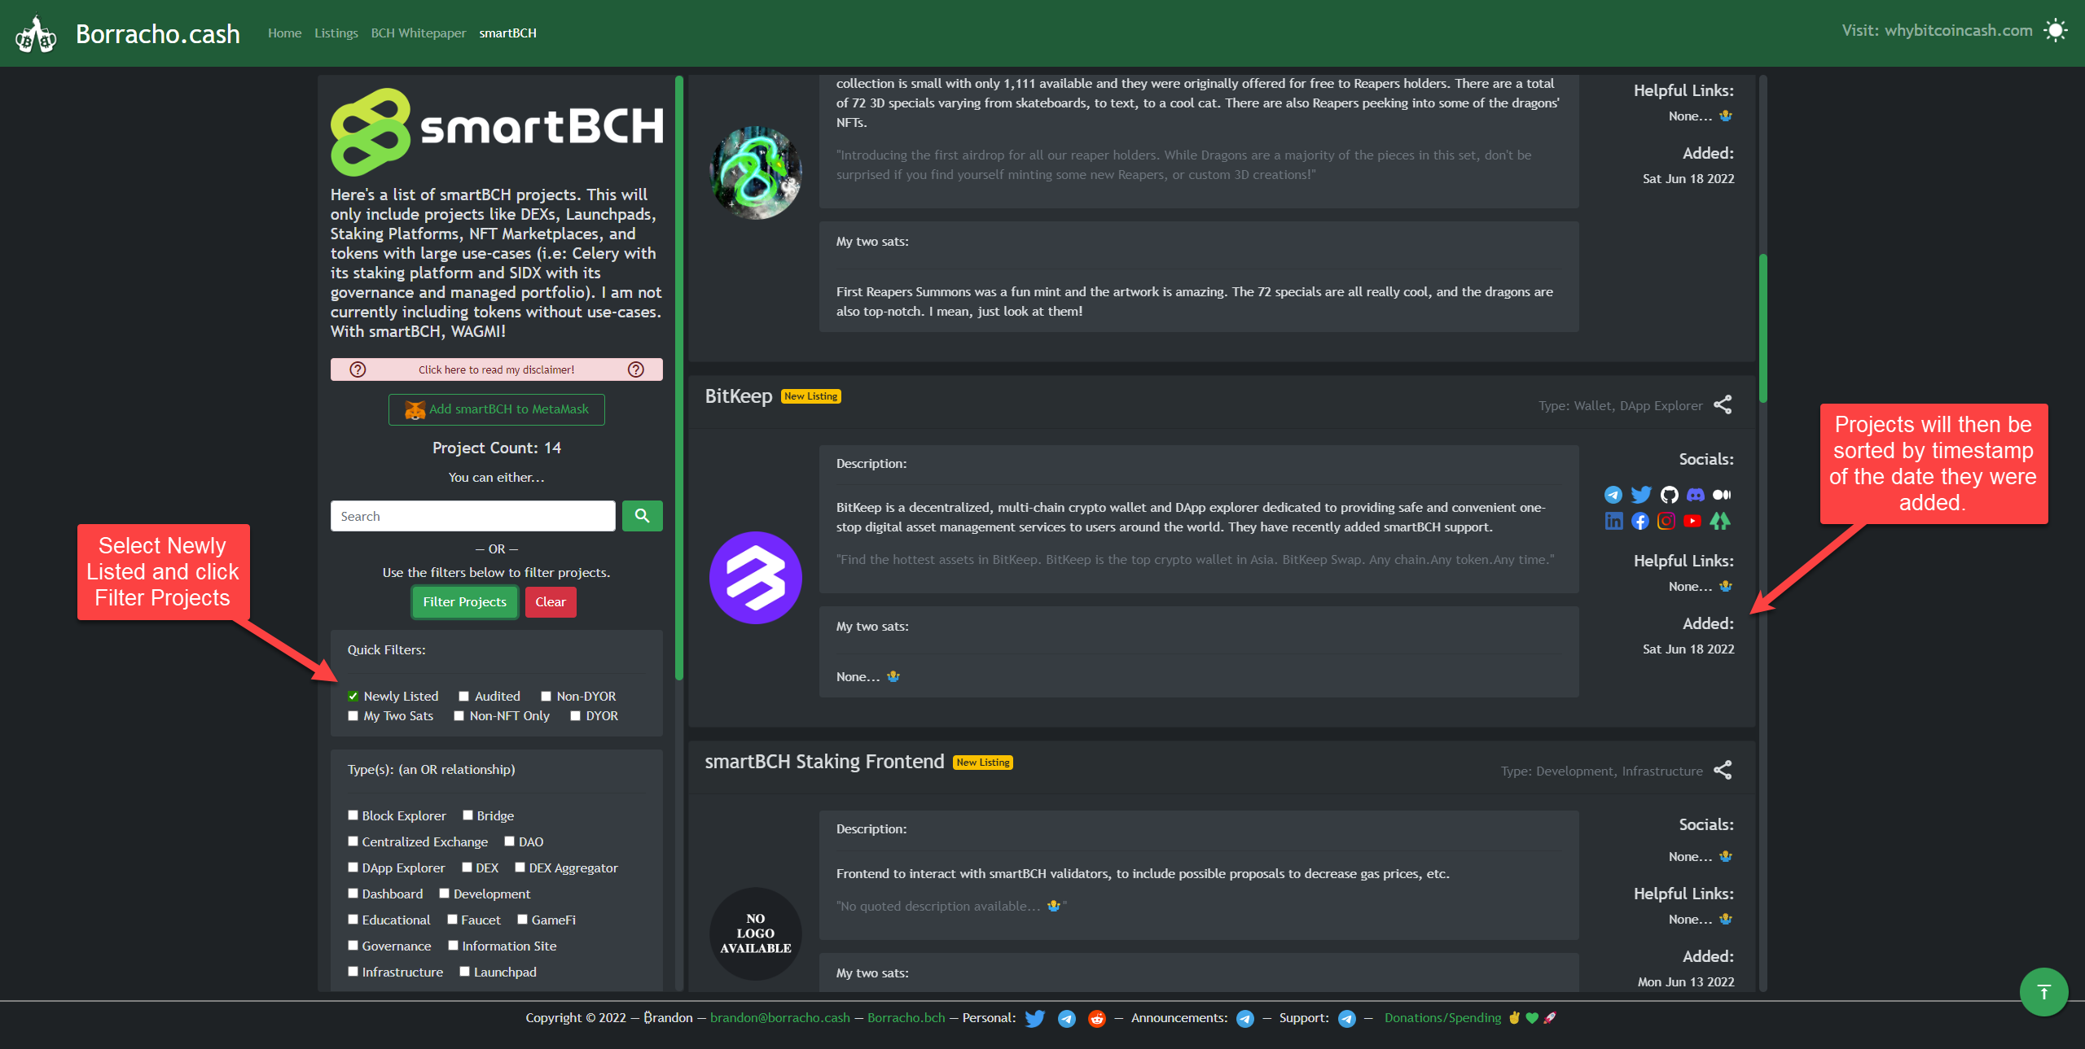
Task: Uncheck the Newly Listed quick filter
Action: [353, 697]
